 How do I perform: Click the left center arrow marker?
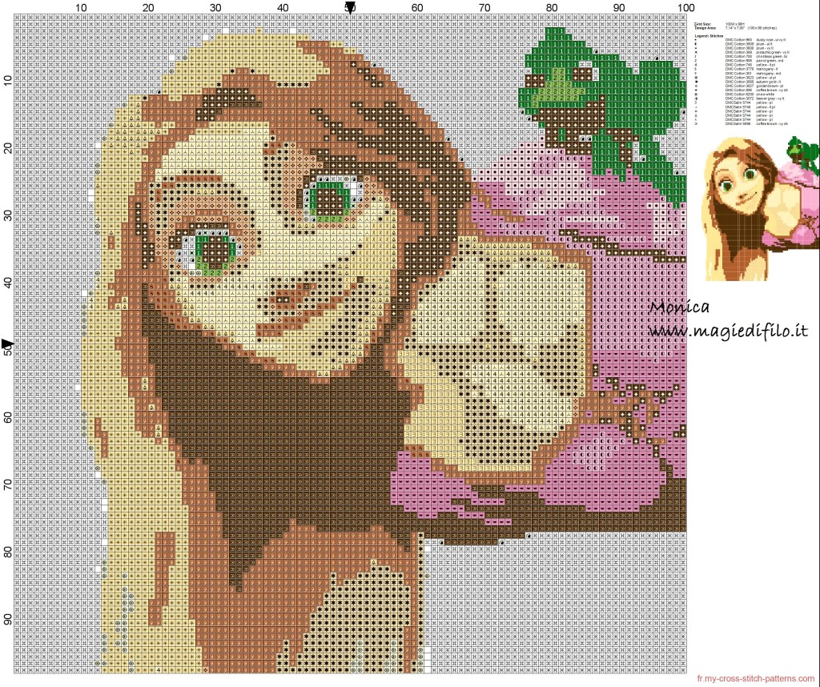(6, 343)
